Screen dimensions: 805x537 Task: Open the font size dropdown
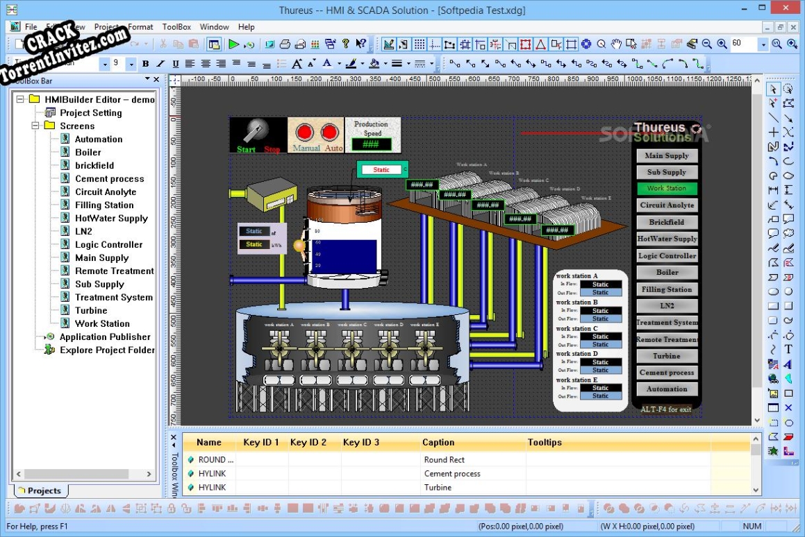click(131, 62)
